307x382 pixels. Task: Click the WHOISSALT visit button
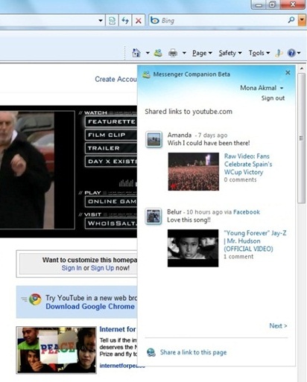click(x=111, y=223)
